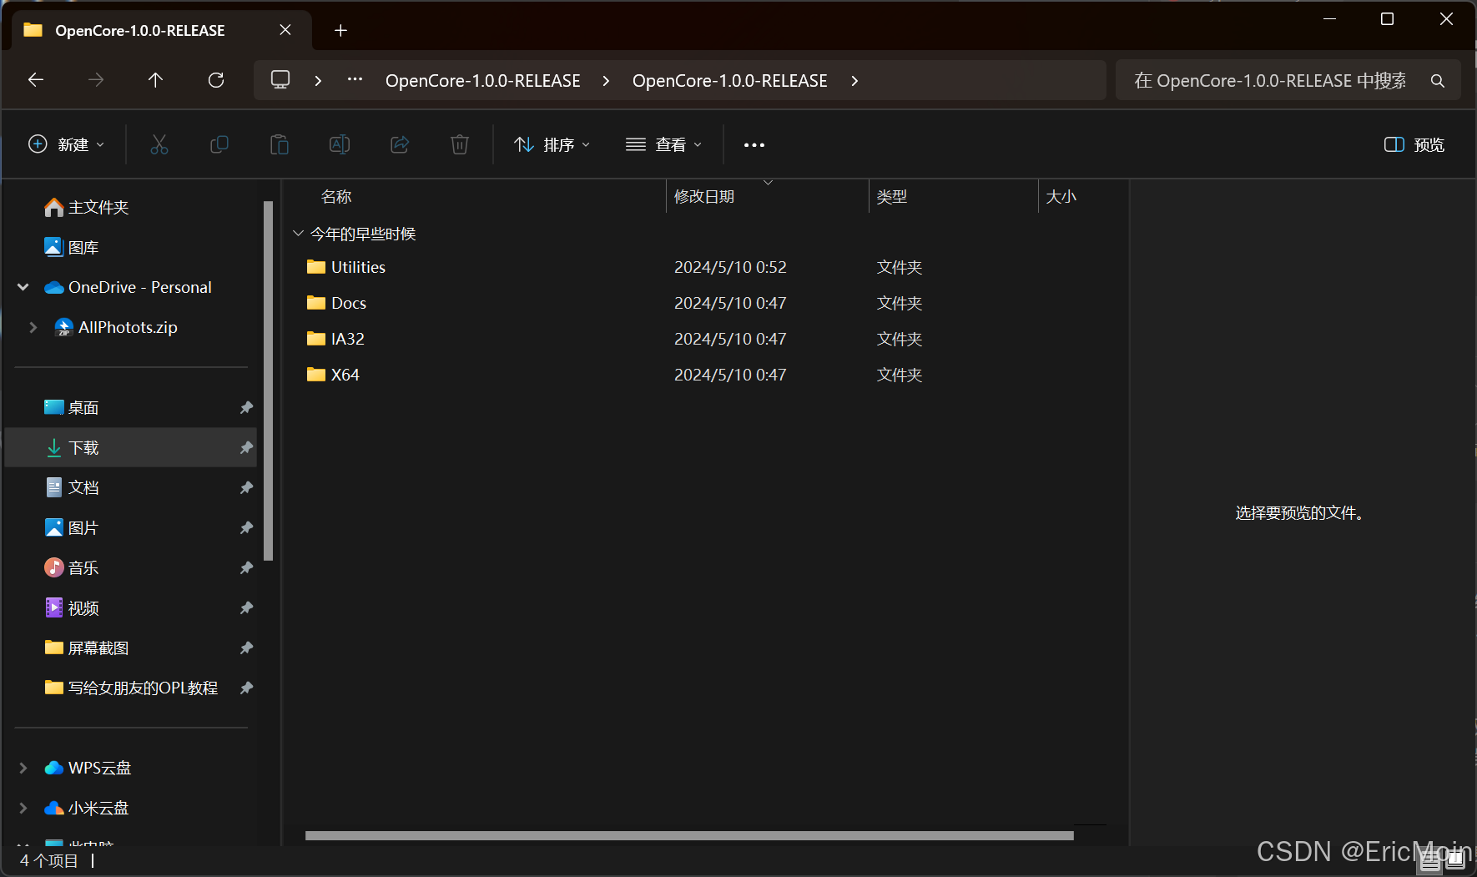Click the Utilities folder icon
This screenshot has width=1477, height=877.
tap(316, 267)
